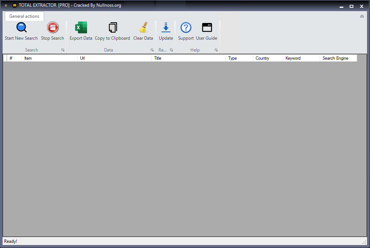
Task: Click the window resize grip in status bar
Action: [364, 242]
